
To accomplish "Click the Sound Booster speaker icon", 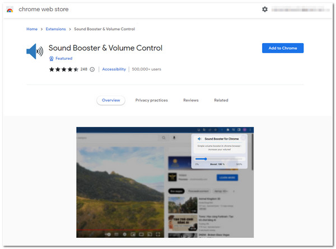I will point(35,51).
